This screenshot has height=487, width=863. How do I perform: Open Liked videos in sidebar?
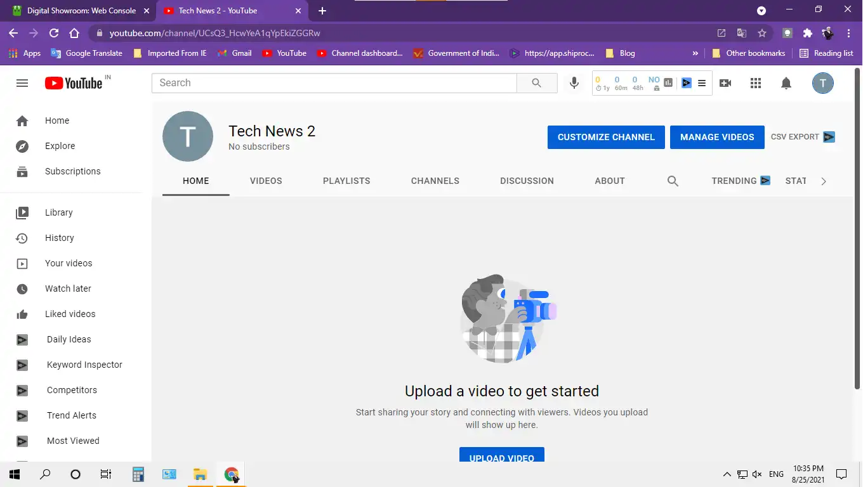71,314
